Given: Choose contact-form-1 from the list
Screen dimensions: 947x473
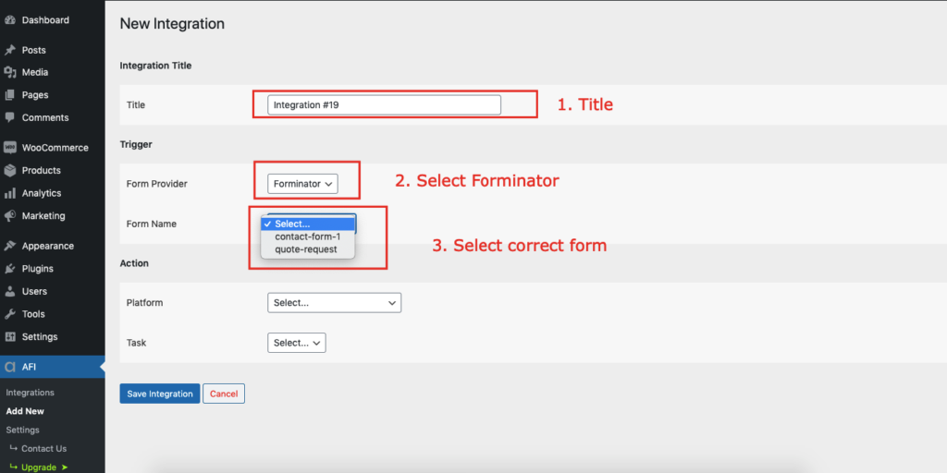Looking at the screenshot, I should (307, 236).
